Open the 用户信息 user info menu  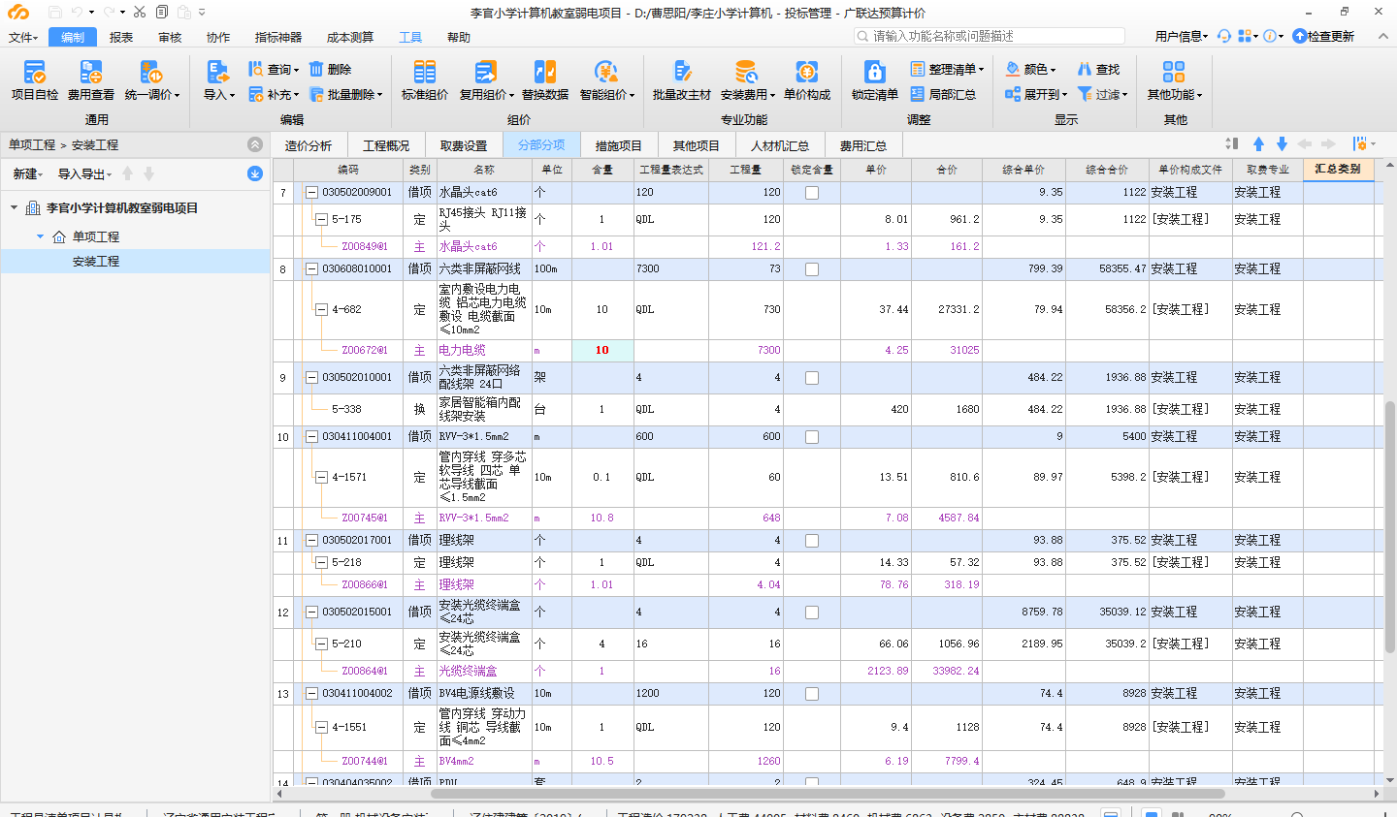tap(1181, 36)
